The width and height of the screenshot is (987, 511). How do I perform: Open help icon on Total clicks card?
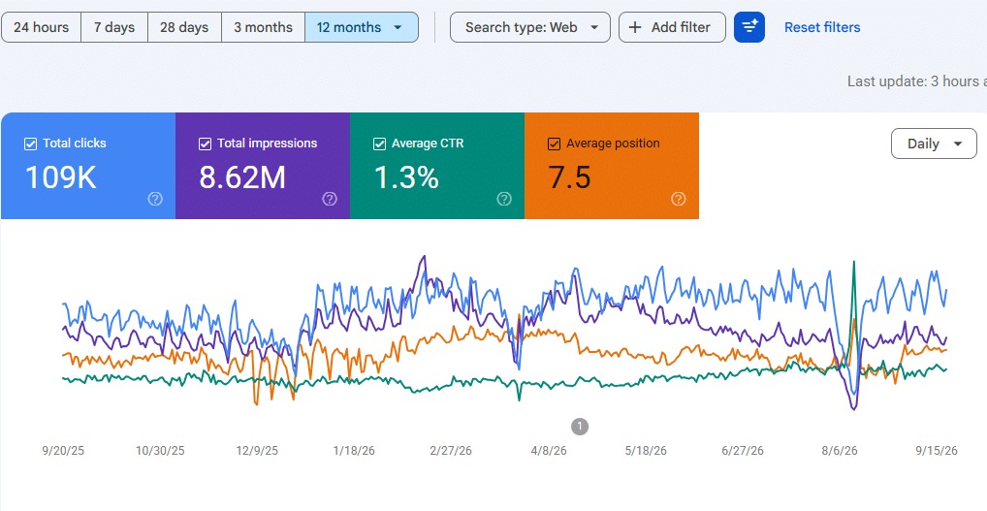(x=155, y=199)
